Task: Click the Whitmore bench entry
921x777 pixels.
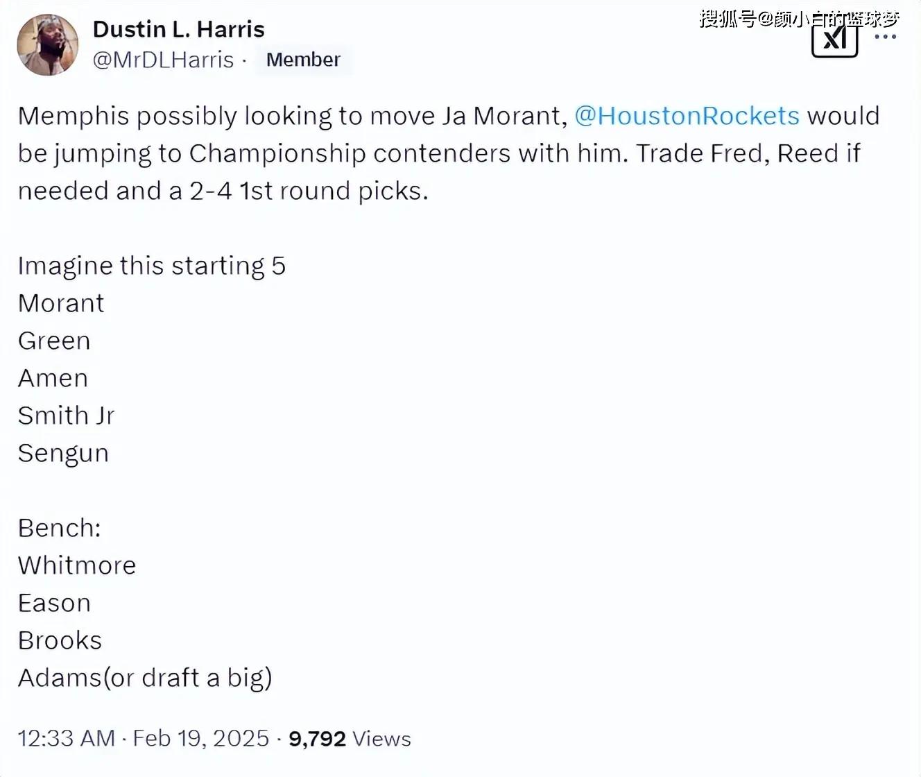Action: tap(77, 565)
